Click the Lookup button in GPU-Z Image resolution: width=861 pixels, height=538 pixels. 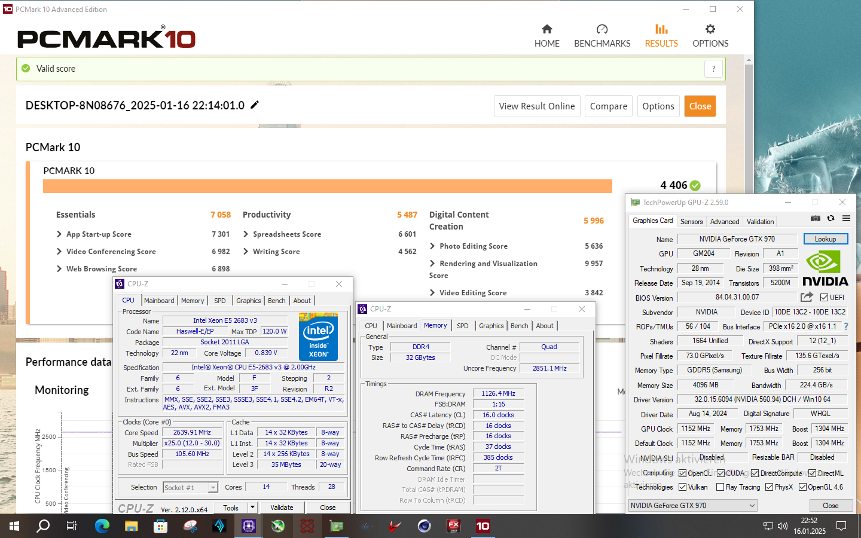click(825, 239)
